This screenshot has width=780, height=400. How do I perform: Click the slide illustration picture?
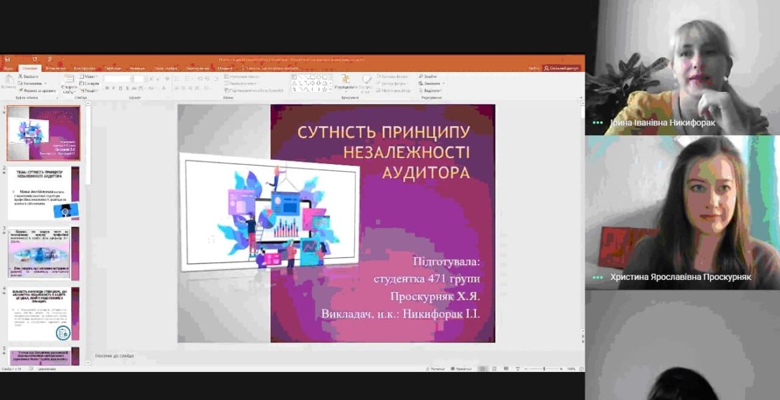pyautogui.click(x=269, y=213)
